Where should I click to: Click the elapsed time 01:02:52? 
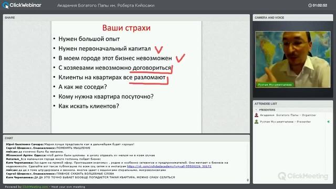pos(320,5)
